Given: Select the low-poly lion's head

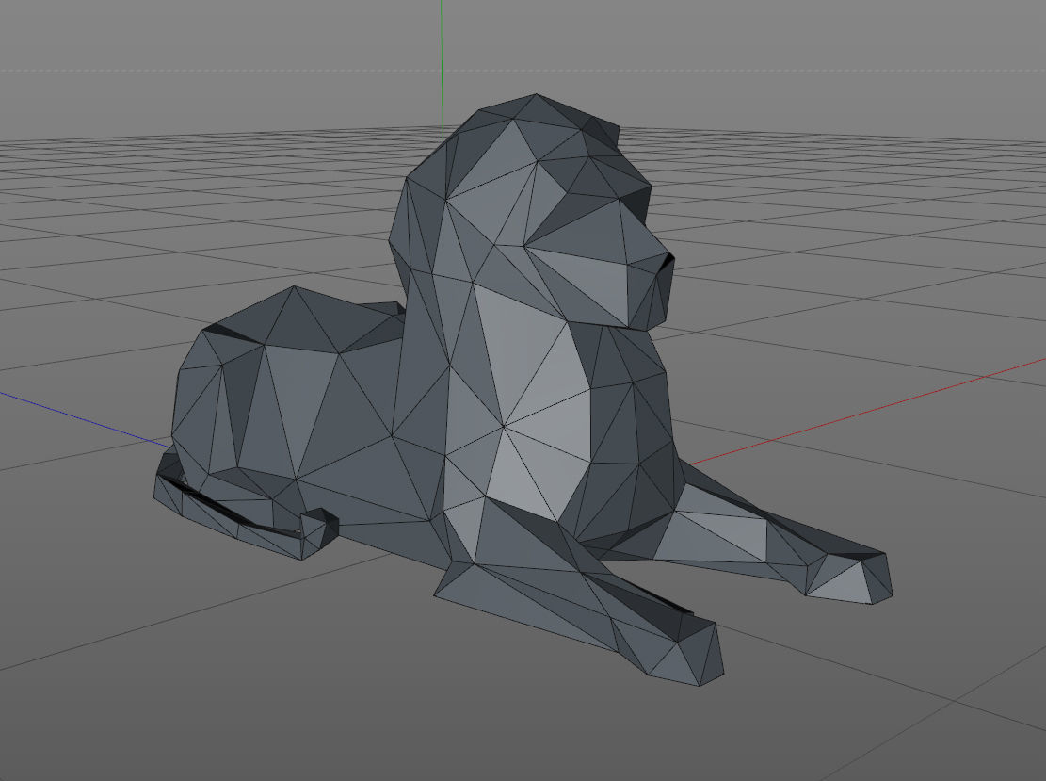Looking at the screenshot, I should coord(534,214).
